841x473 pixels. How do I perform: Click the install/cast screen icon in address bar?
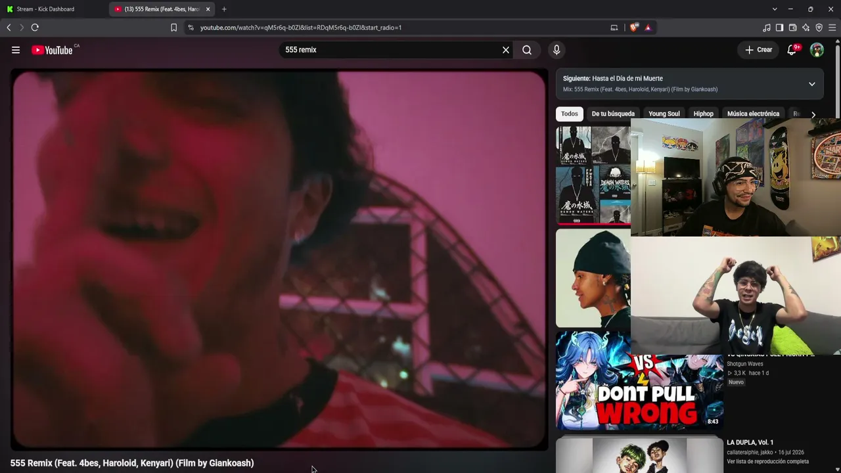point(614,28)
